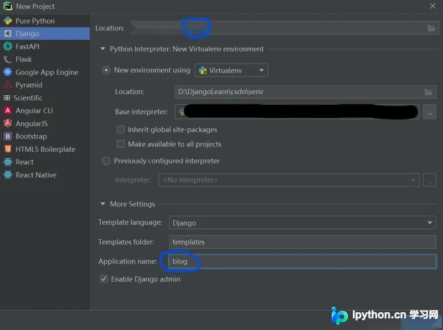Click the Template language label
This screenshot has height=330, width=443.
[x=130, y=223]
